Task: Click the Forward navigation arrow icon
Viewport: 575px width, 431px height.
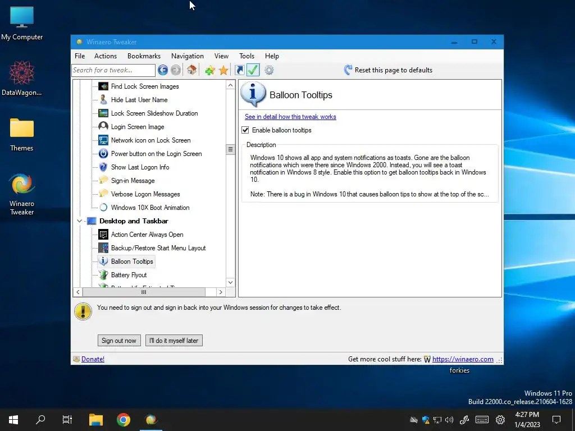Action: [x=176, y=70]
